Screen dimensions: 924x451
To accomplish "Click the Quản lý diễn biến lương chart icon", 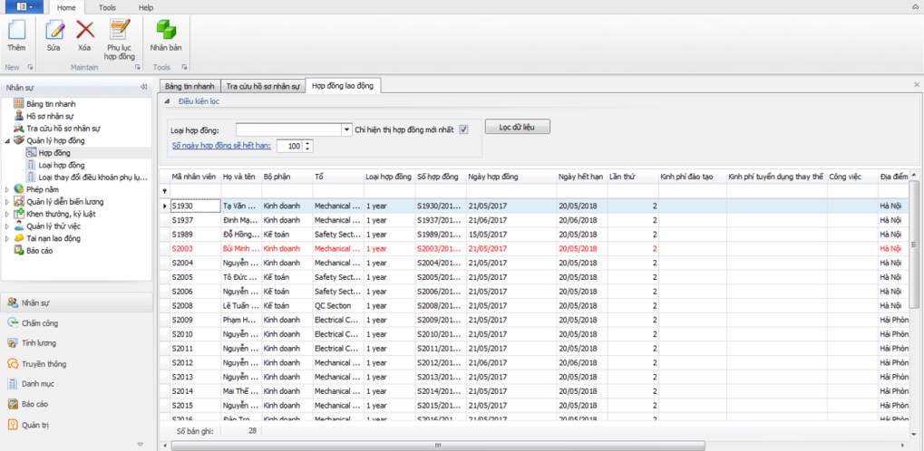I will click(19, 201).
